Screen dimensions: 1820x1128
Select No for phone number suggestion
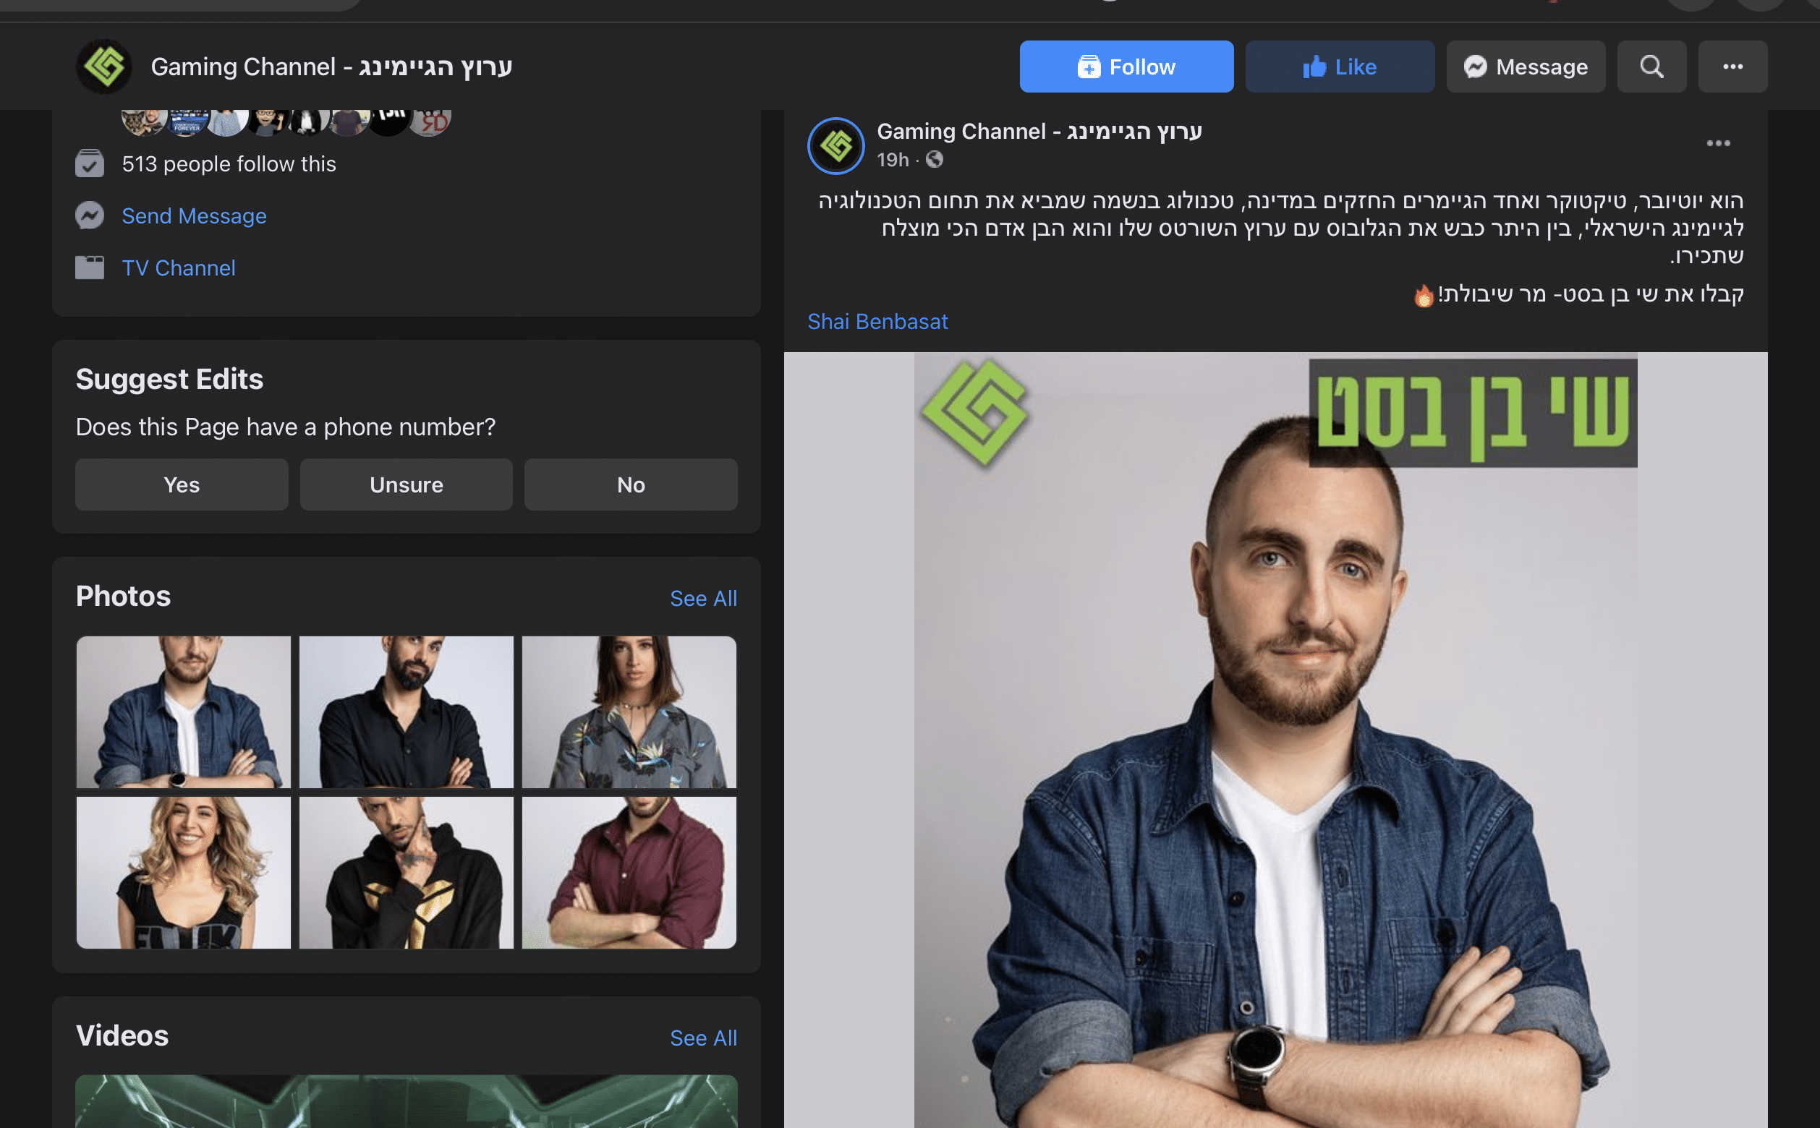(x=631, y=484)
